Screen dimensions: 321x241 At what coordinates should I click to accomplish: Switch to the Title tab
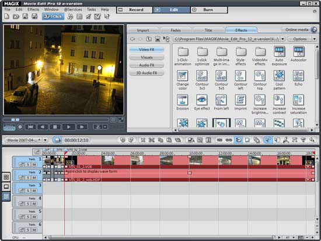208,30
